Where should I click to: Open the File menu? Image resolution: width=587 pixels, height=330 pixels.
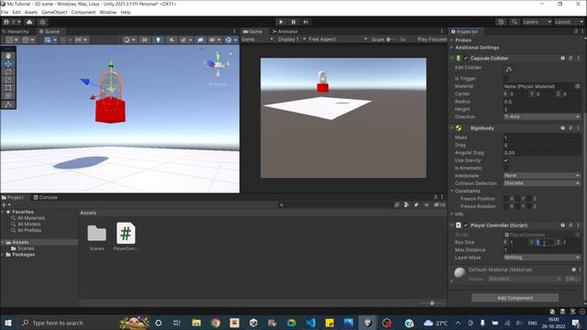pos(5,12)
